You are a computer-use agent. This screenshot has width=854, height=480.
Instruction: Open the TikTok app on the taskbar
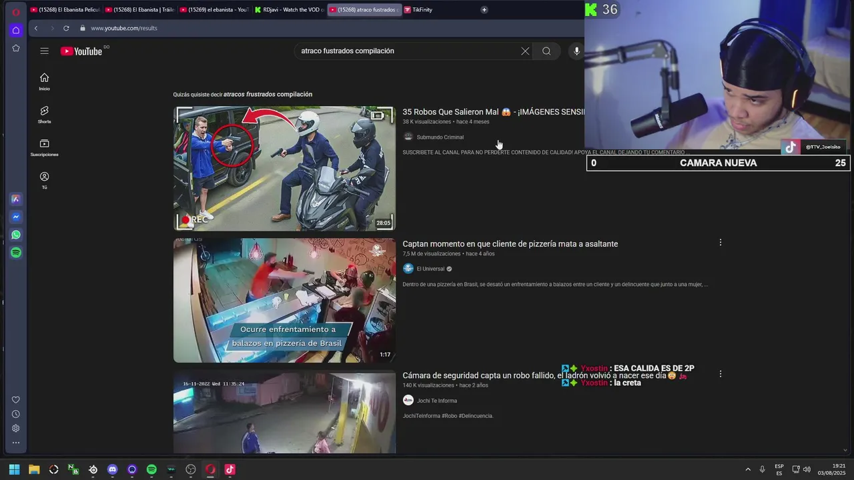point(230,469)
